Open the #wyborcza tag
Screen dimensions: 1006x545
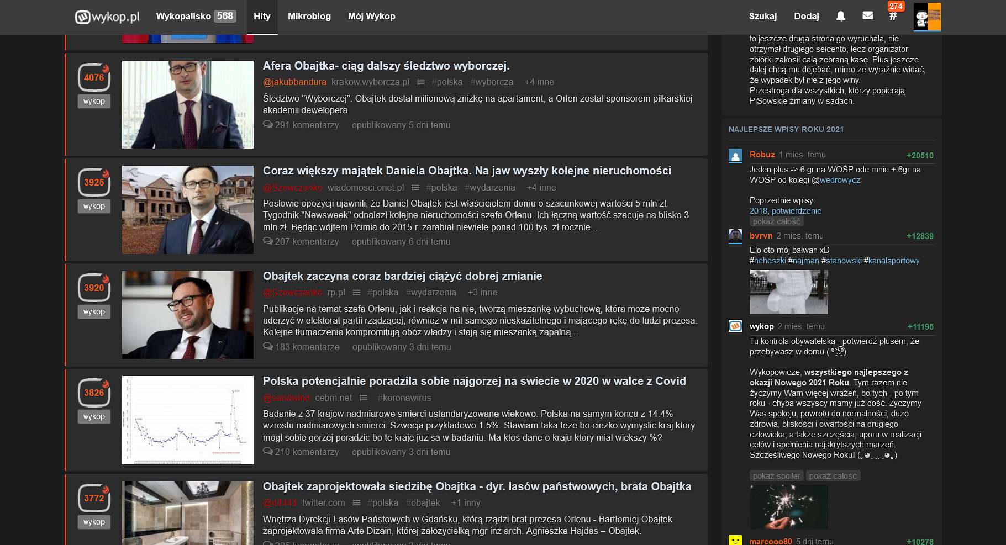tap(492, 82)
